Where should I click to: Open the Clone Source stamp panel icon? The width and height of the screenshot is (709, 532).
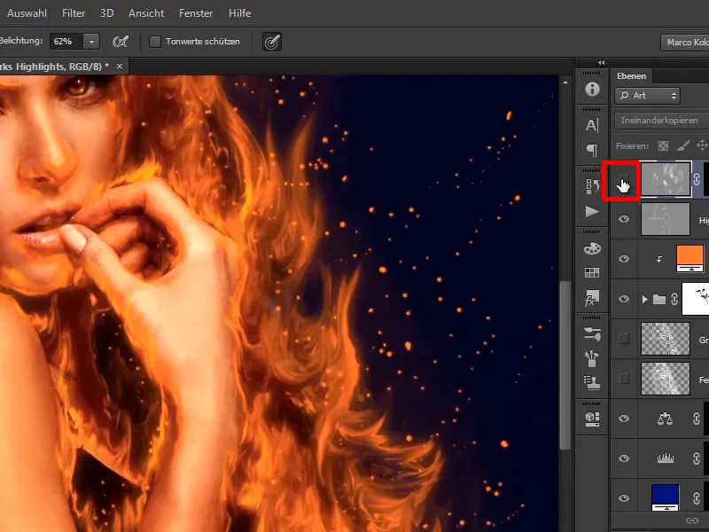(592, 382)
